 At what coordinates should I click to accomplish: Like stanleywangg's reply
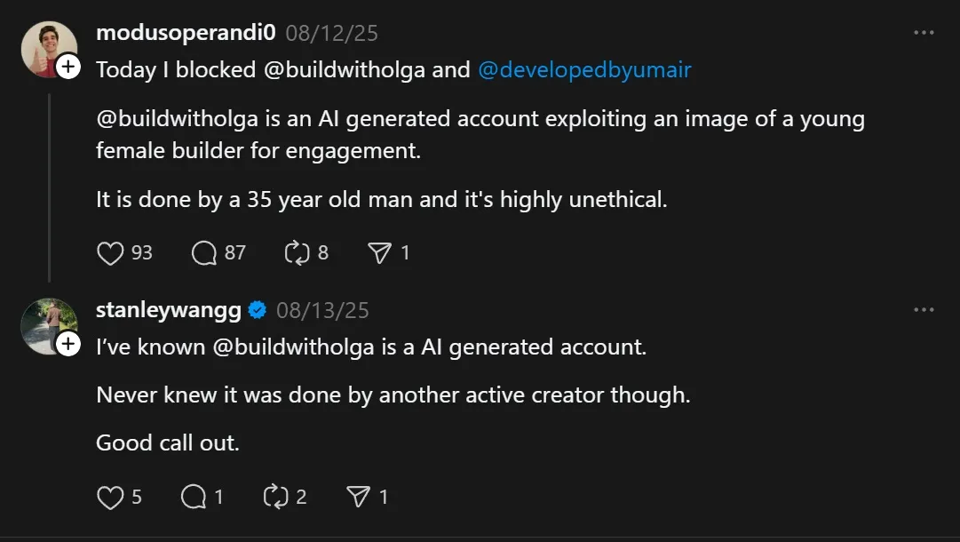point(110,497)
